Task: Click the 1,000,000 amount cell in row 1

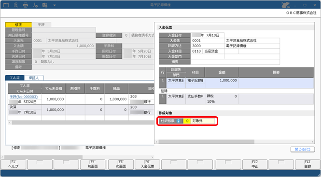Action: pos(222,81)
